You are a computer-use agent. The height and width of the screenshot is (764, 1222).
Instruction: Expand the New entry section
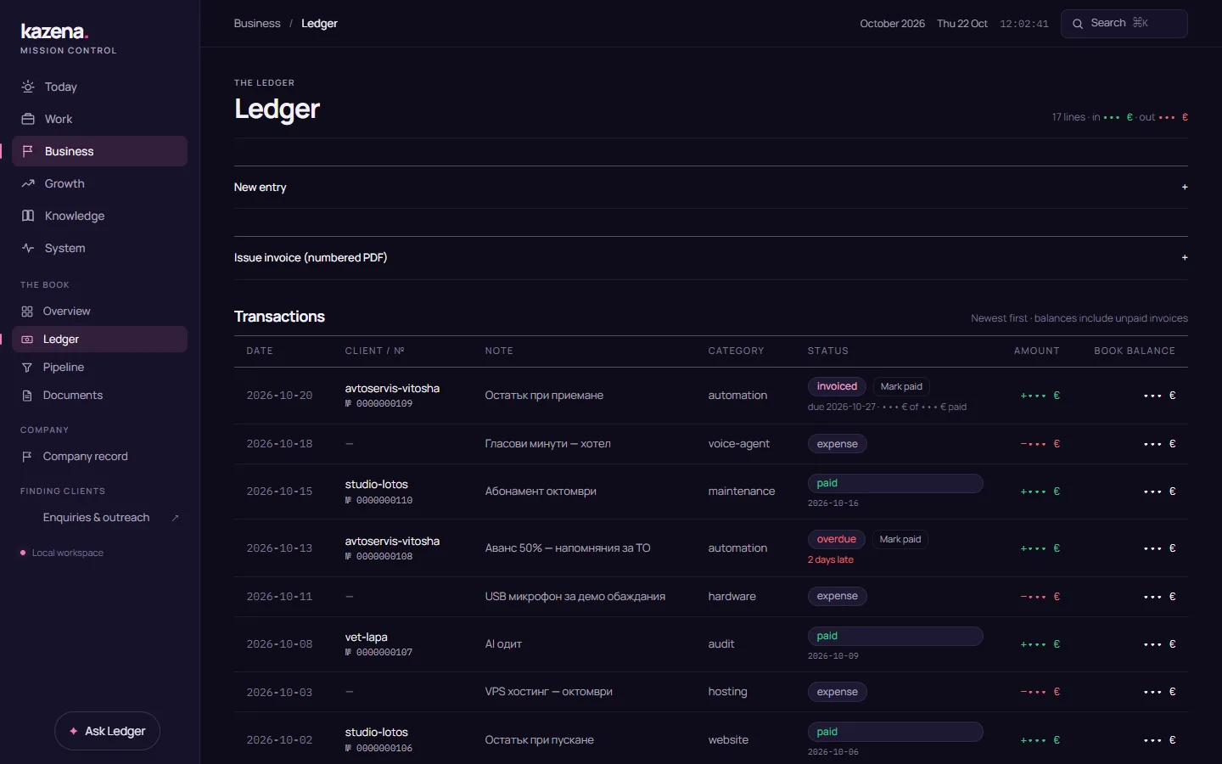pos(710,187)
